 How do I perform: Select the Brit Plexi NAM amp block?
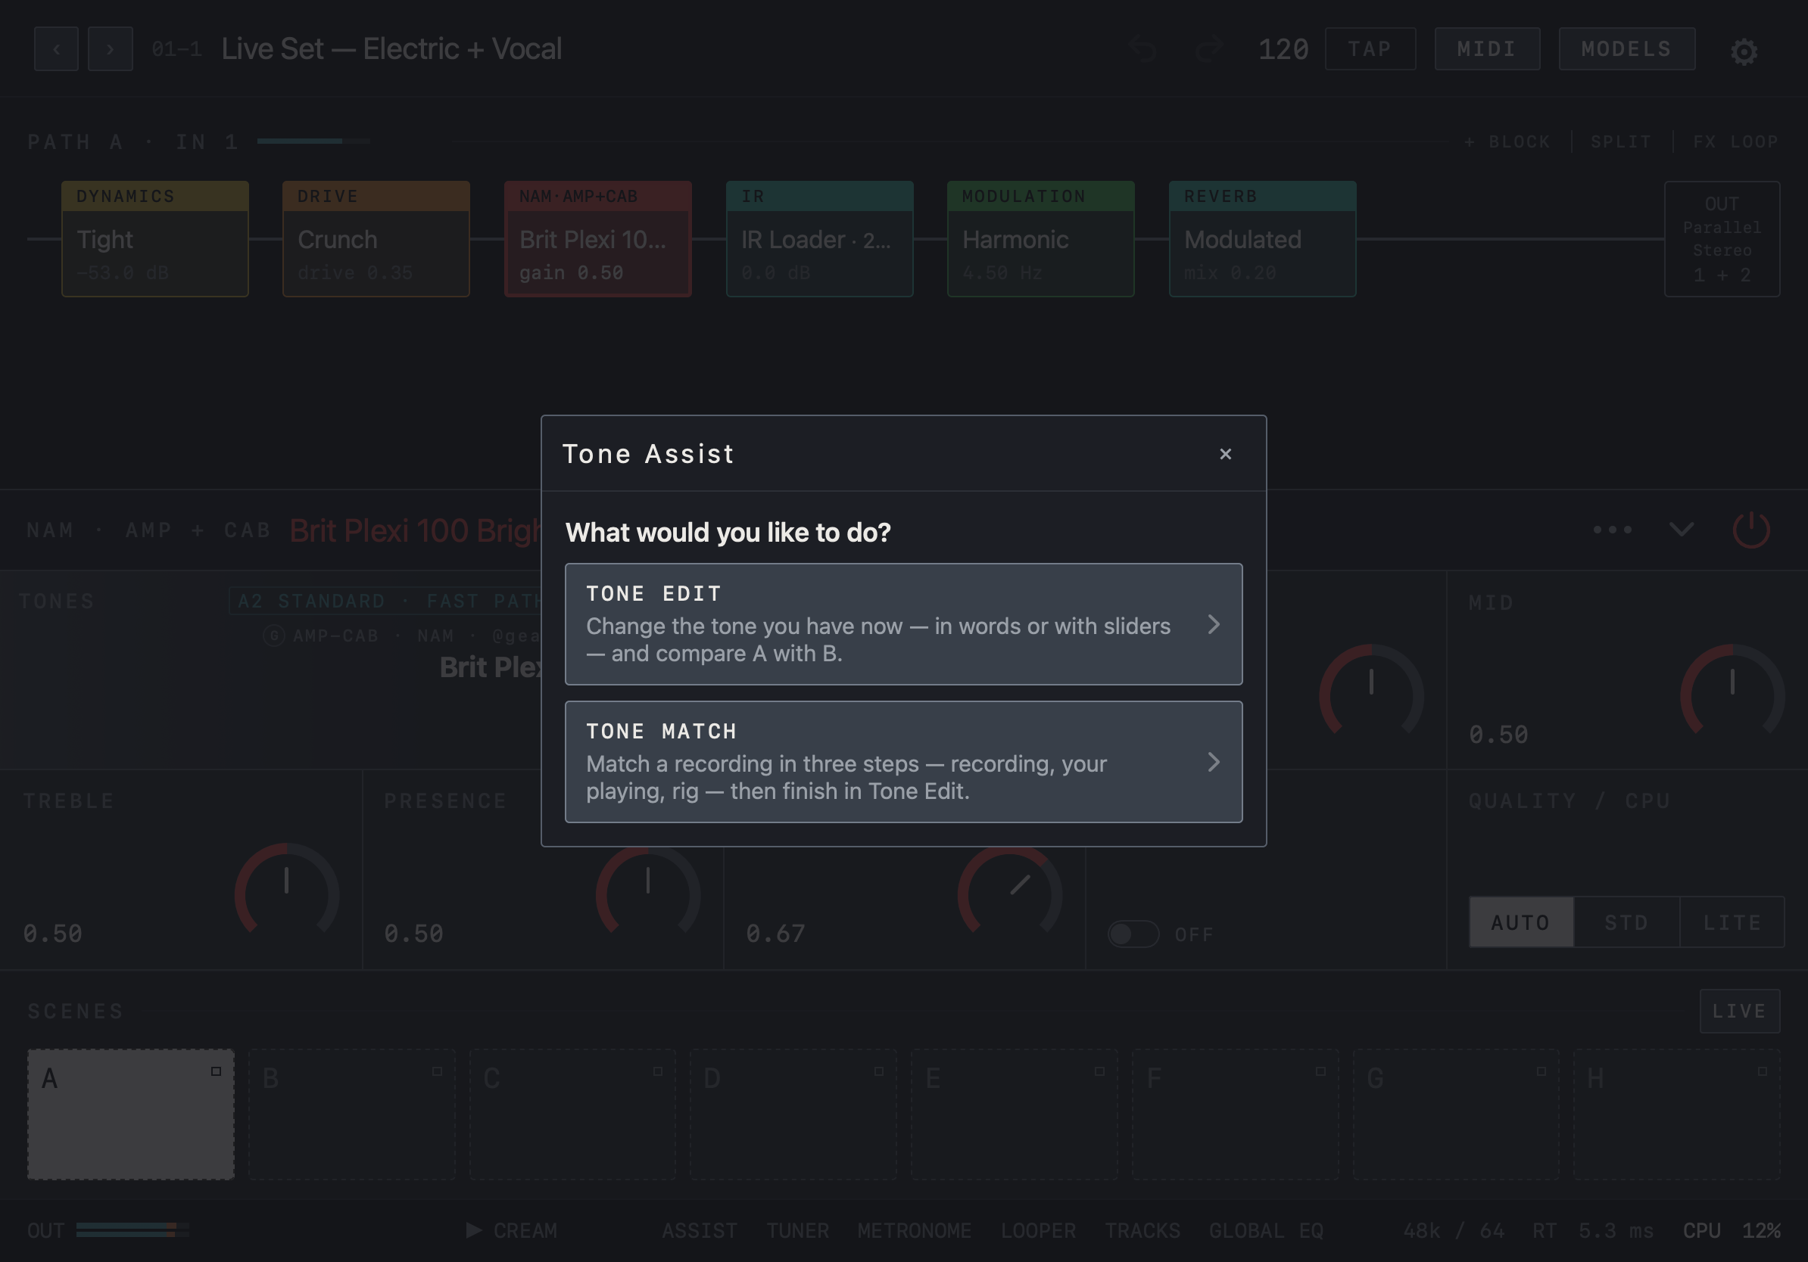597,238
